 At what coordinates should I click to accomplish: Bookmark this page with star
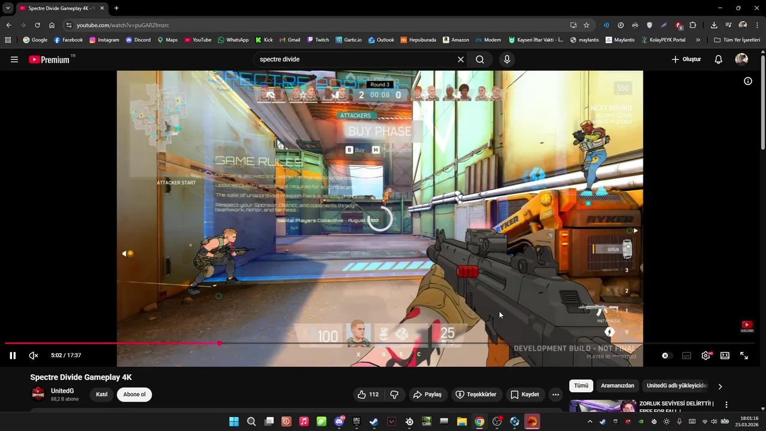pyautogui.click(x=586, y=25)
